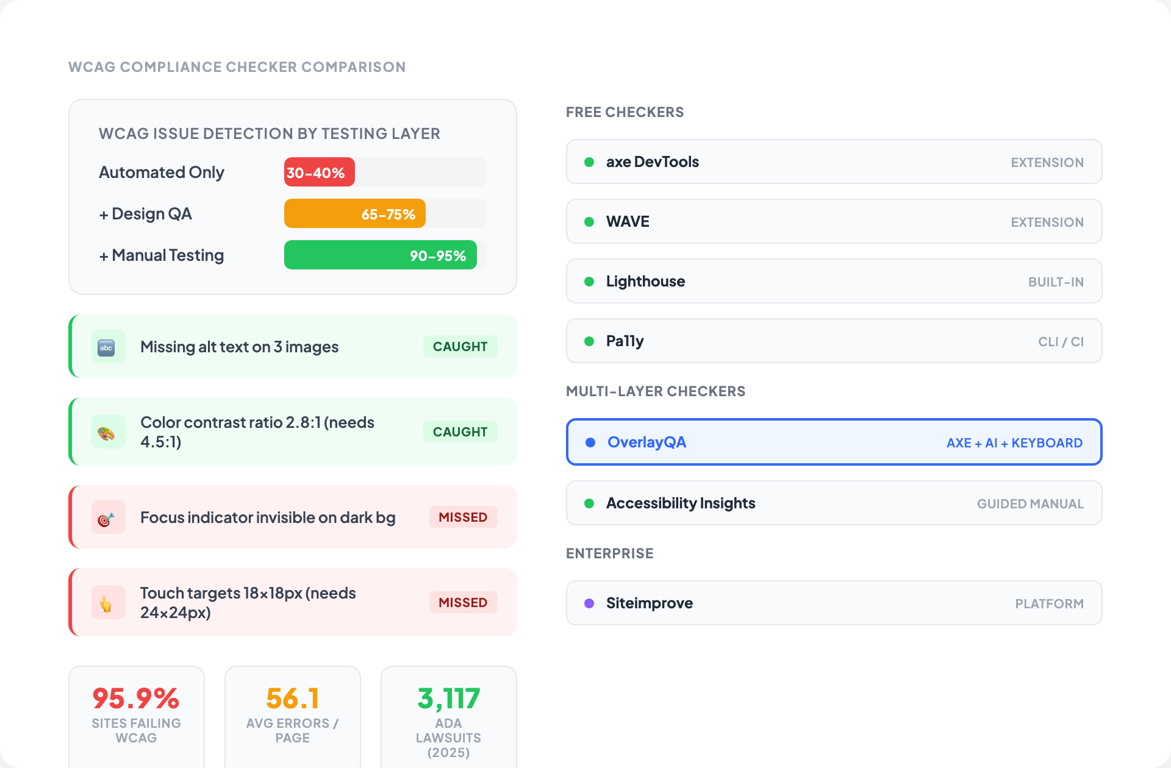
Task: Click the GUIDED MANUAL tag
Action: (1030, 504)
